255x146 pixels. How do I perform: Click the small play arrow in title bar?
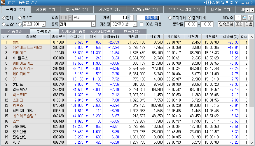tap(205, 3)
